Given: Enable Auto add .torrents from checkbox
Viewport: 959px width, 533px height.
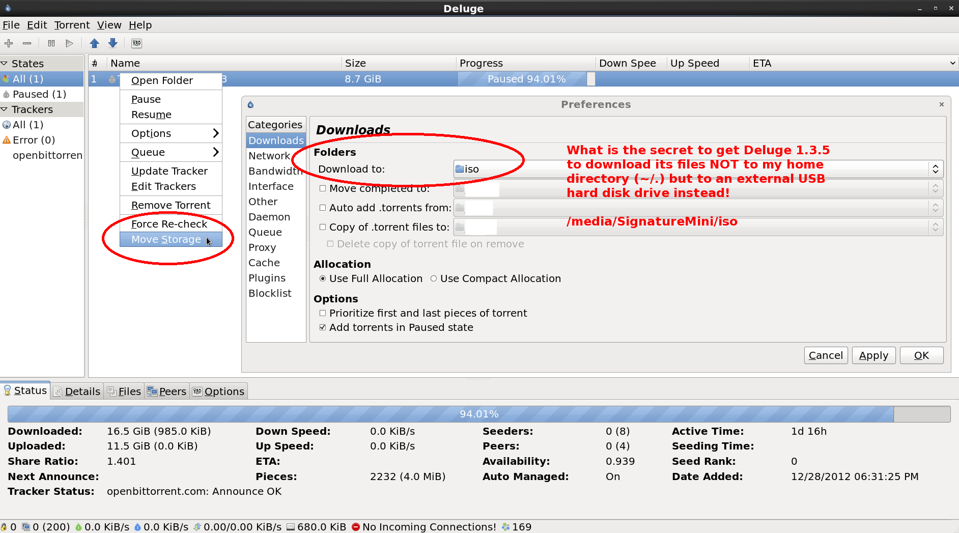Looking at the screenshot, I should (323, 208).
